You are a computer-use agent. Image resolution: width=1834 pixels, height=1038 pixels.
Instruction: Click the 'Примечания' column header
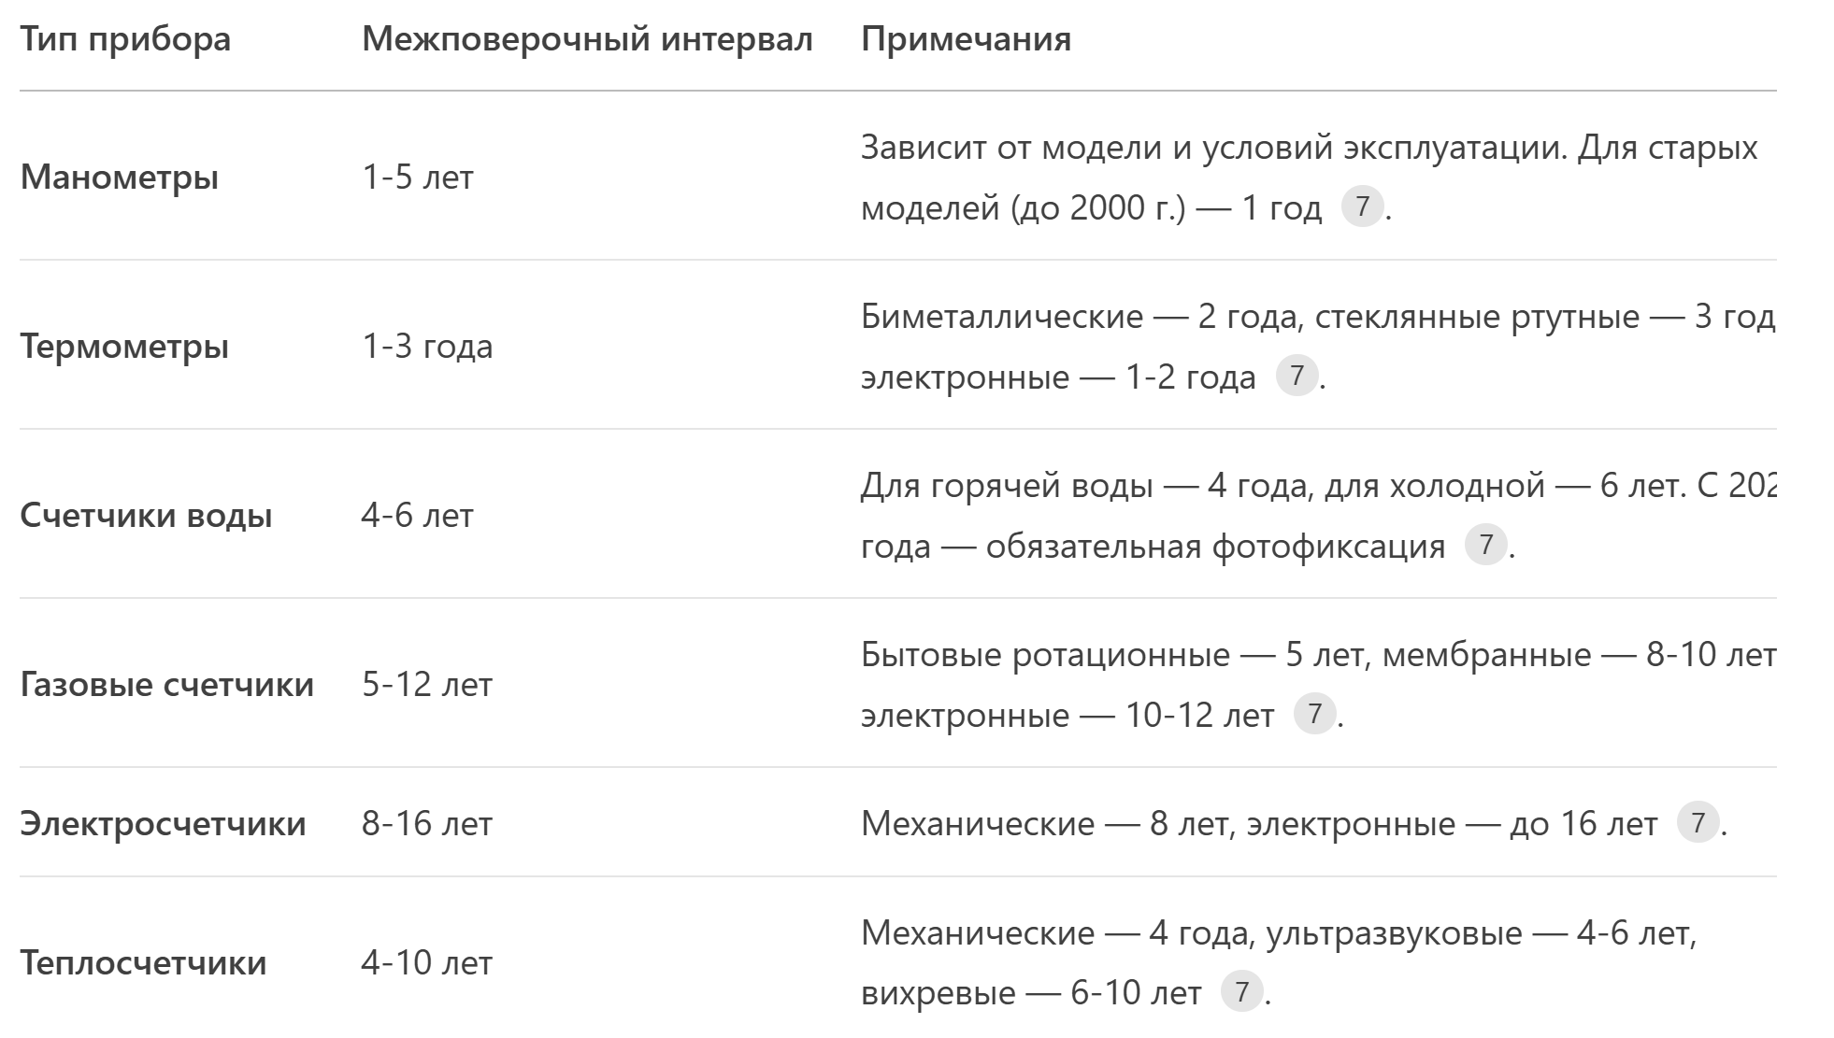click(966, 39)
